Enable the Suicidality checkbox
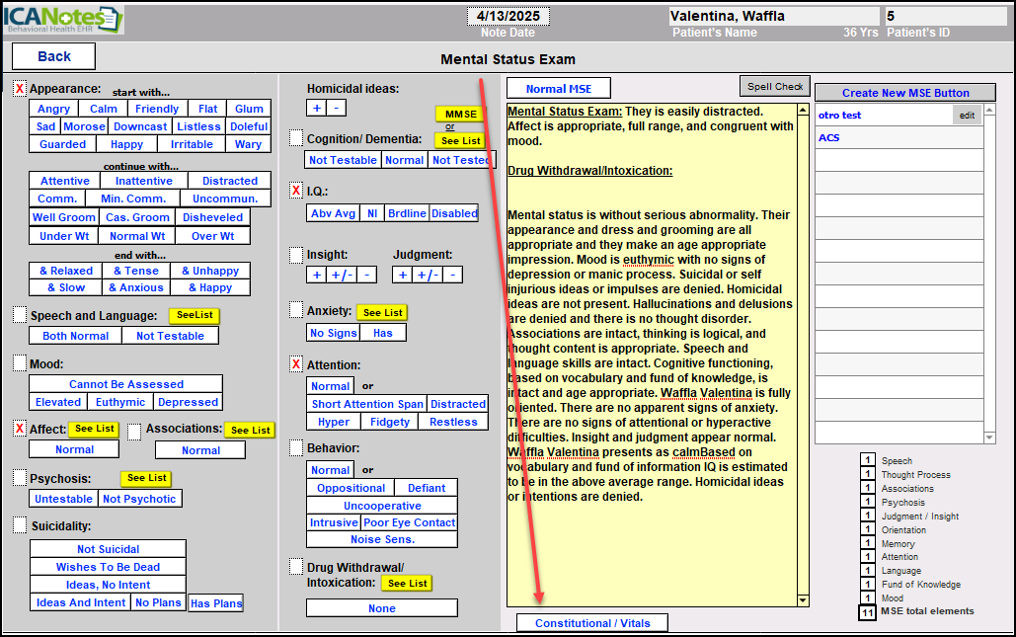Viewport: 1016px width, 637px height. click(x=20, y=525)
